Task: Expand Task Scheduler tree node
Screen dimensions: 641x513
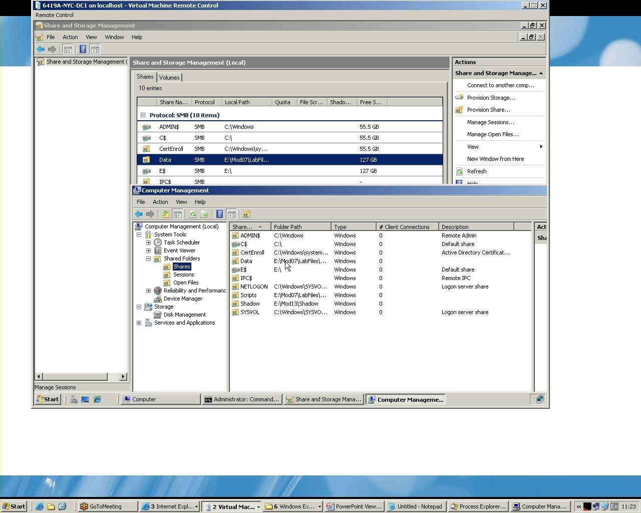Action: [149, 242]
